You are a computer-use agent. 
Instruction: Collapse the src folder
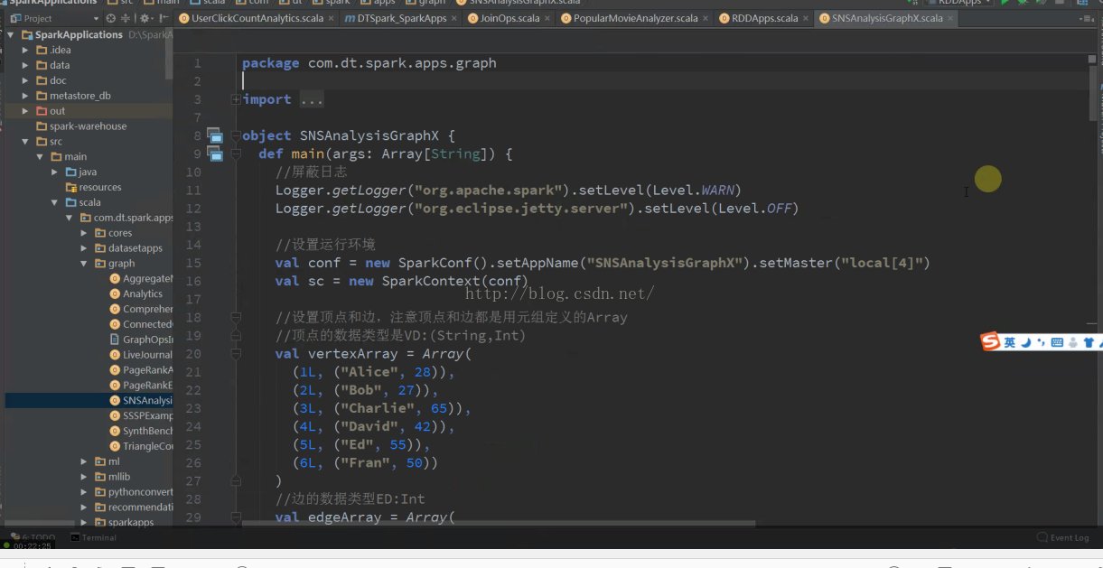pyautogui.click(x=26, y=142)
